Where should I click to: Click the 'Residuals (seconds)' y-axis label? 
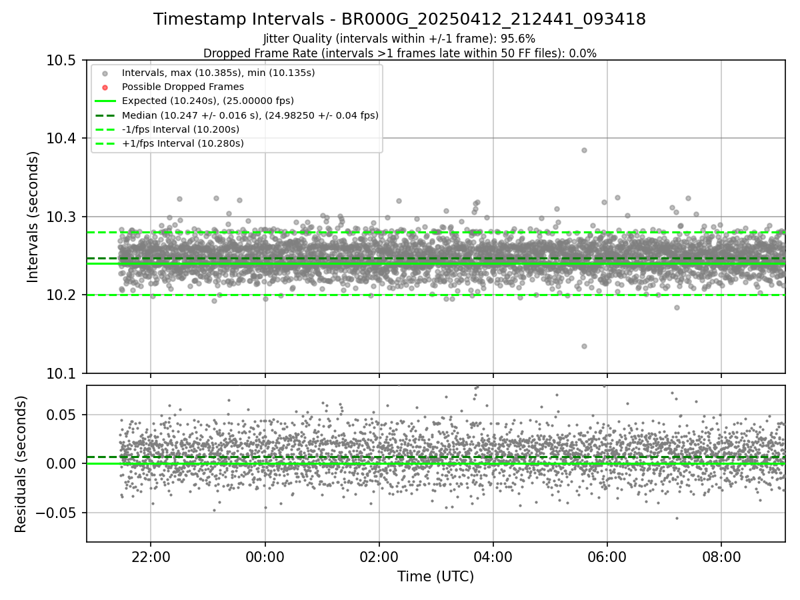21,464
